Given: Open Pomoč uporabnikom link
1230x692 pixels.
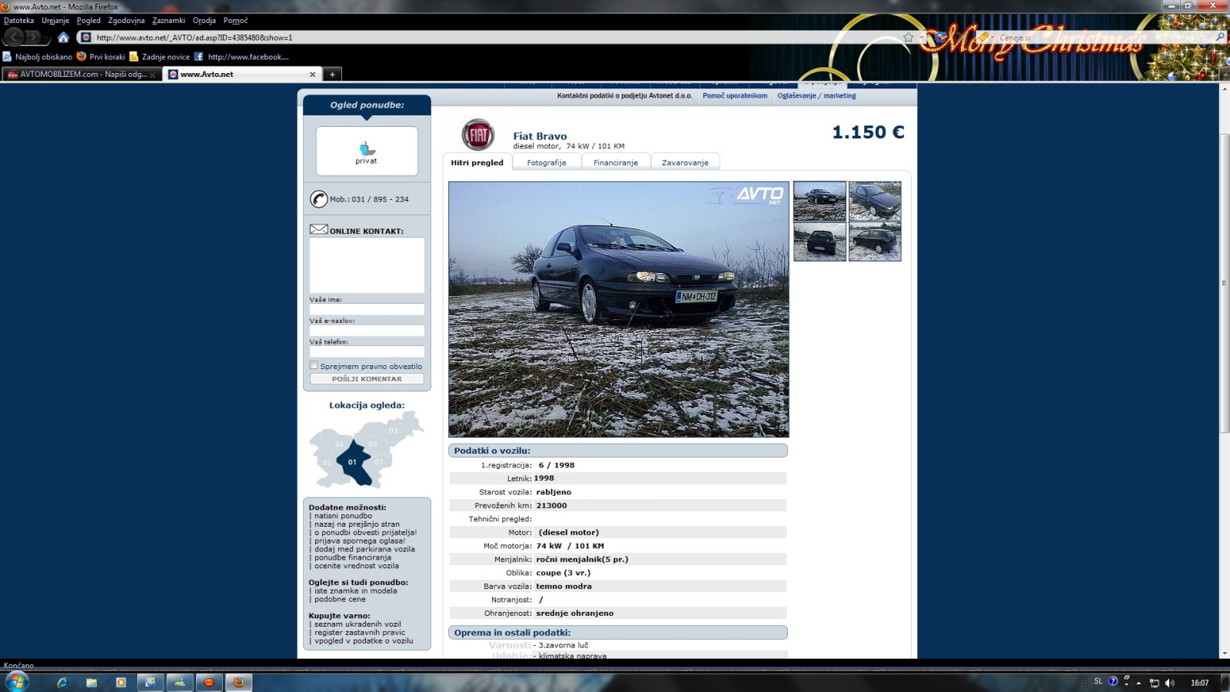Looking at the screenshot, I should (x=735, y=96).
